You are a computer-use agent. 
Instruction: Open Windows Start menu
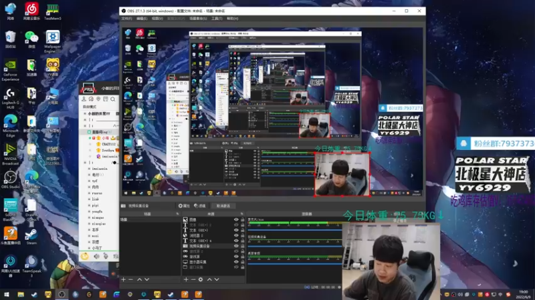[7, 295]
